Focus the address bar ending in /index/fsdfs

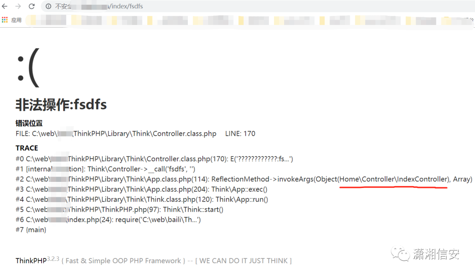(257, 6)
